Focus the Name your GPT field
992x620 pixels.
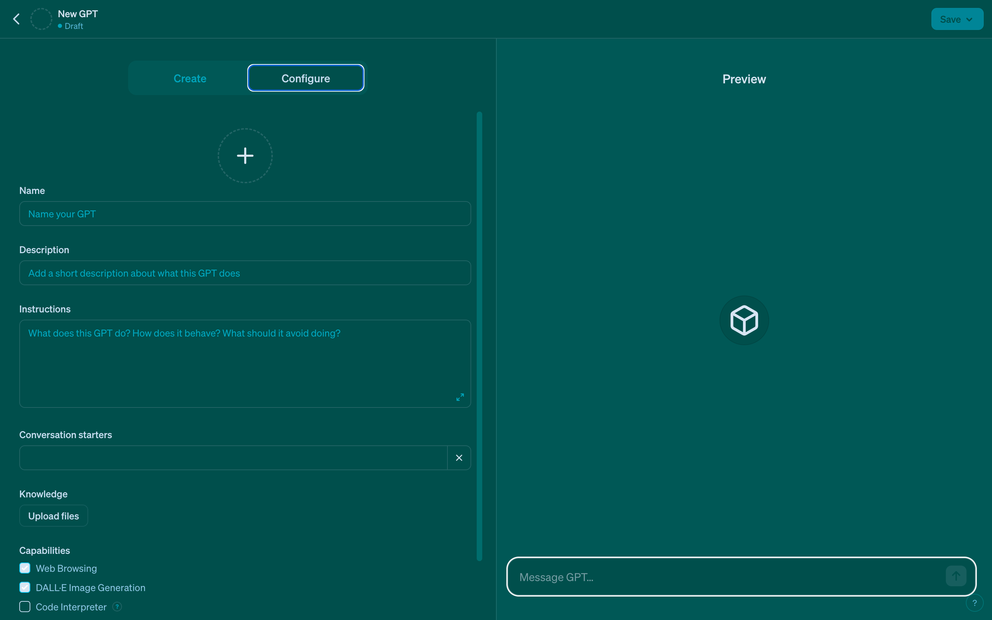245,214
